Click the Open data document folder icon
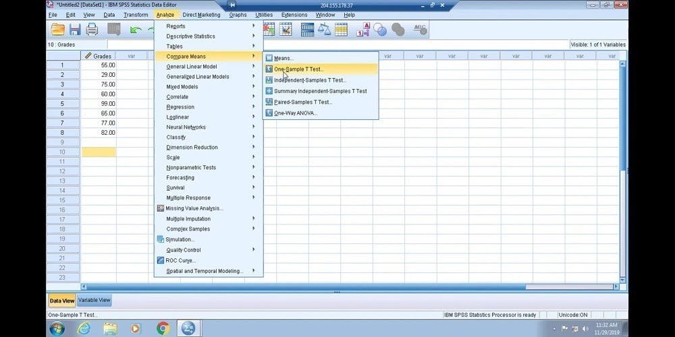The width and height of the screenshot is (675, 337). click(x=58, y=30)
